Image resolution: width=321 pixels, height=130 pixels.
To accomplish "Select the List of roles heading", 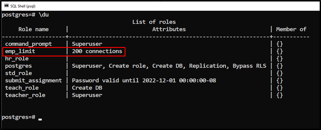I will (x=154, y=22).
